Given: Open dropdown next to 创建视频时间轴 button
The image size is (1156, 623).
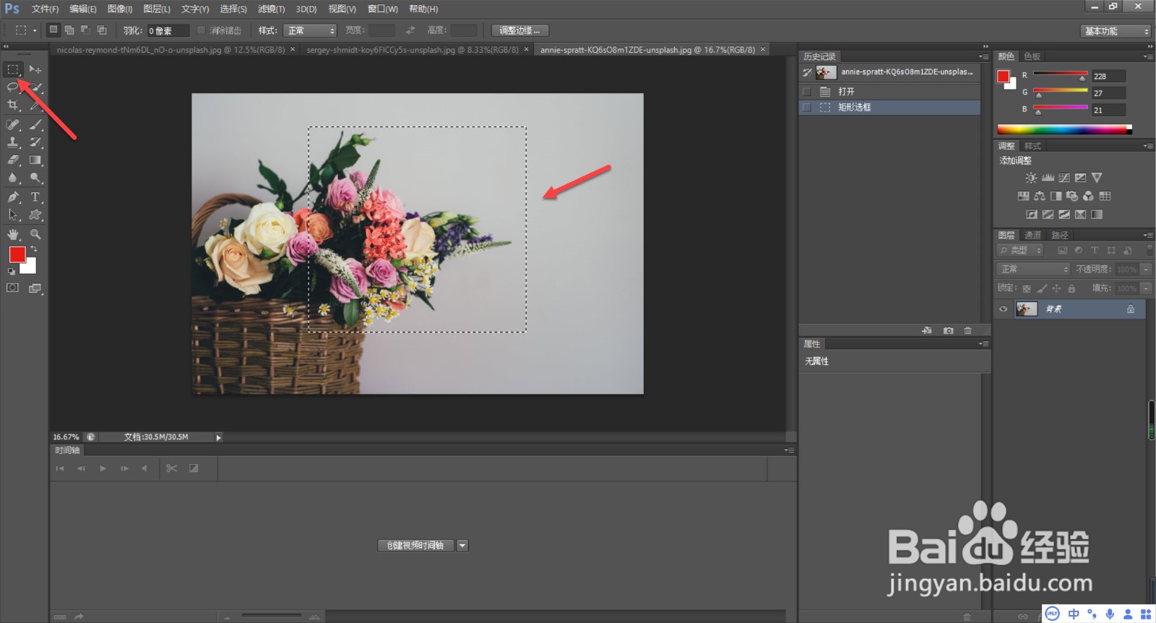Looking at the screenshot, I should point(462,546).
